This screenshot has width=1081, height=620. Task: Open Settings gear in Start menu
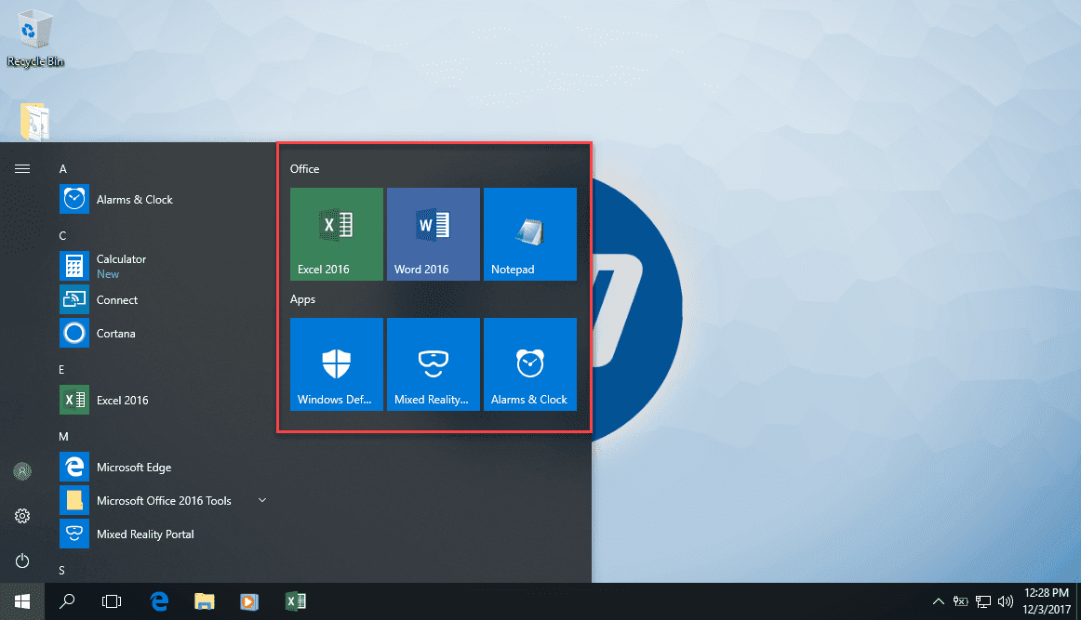point(22,516)
